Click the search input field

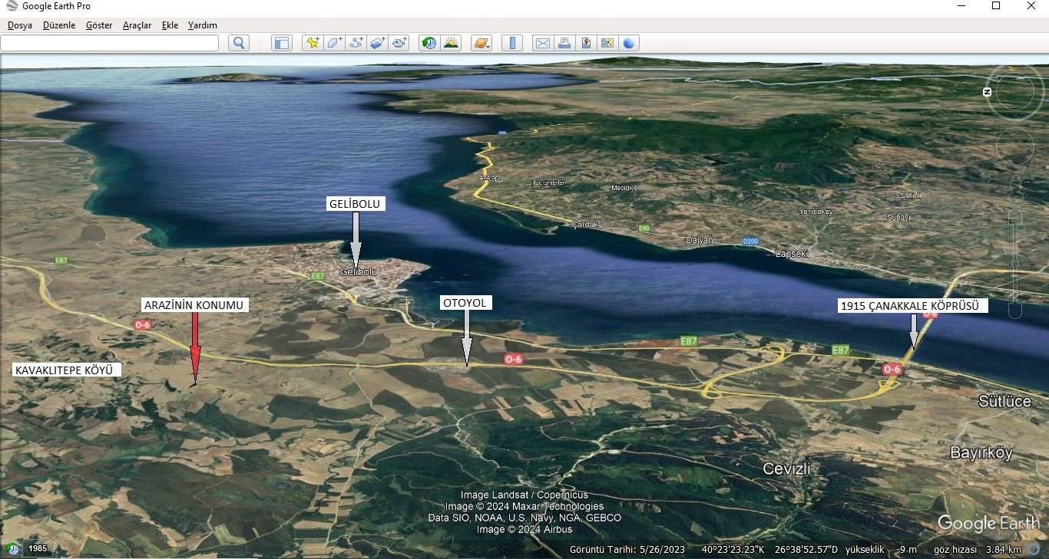(110, 43)
